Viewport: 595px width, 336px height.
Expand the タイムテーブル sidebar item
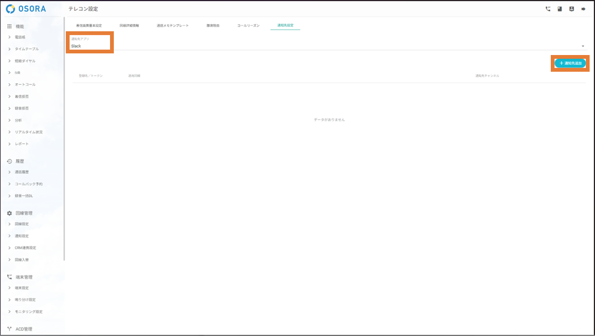pos(26,49)
